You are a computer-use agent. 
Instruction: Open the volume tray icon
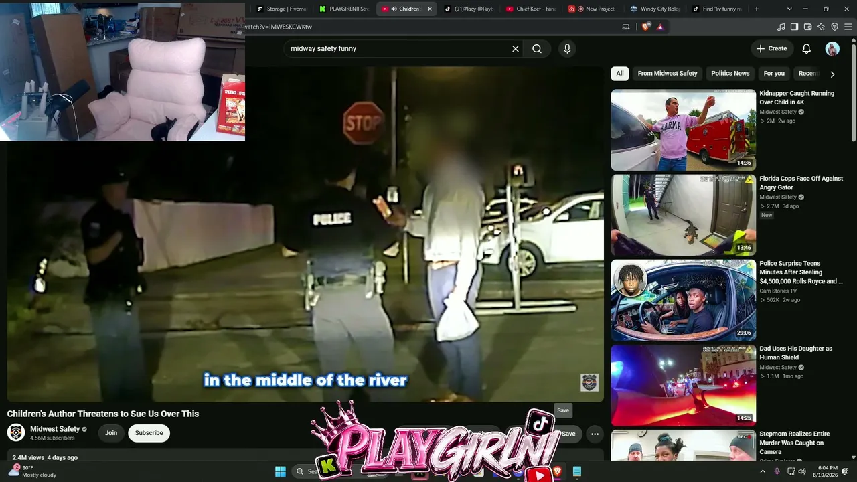tap(801, 471)
